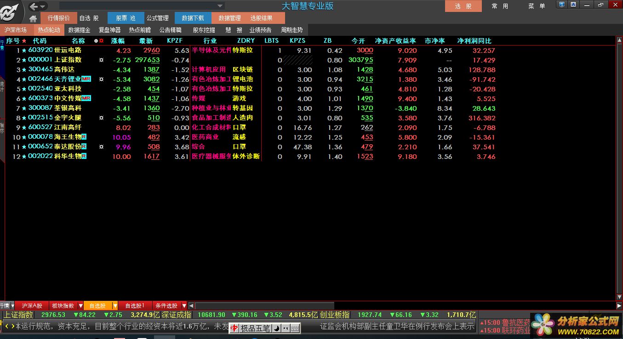The image size is (623, 339).
Task: Open 股东挖掘
Action: click(x=204, y=30)
